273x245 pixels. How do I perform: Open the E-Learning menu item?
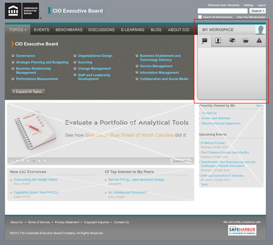click(x=132, y=30)
